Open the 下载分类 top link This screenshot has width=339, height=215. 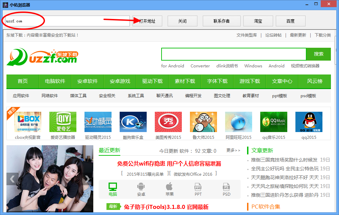(x=323, y=35)
